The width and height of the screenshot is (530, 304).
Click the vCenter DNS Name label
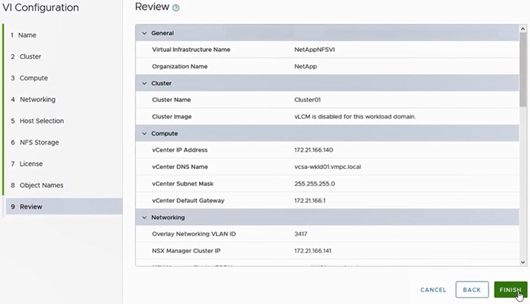[x=180, y=167]
